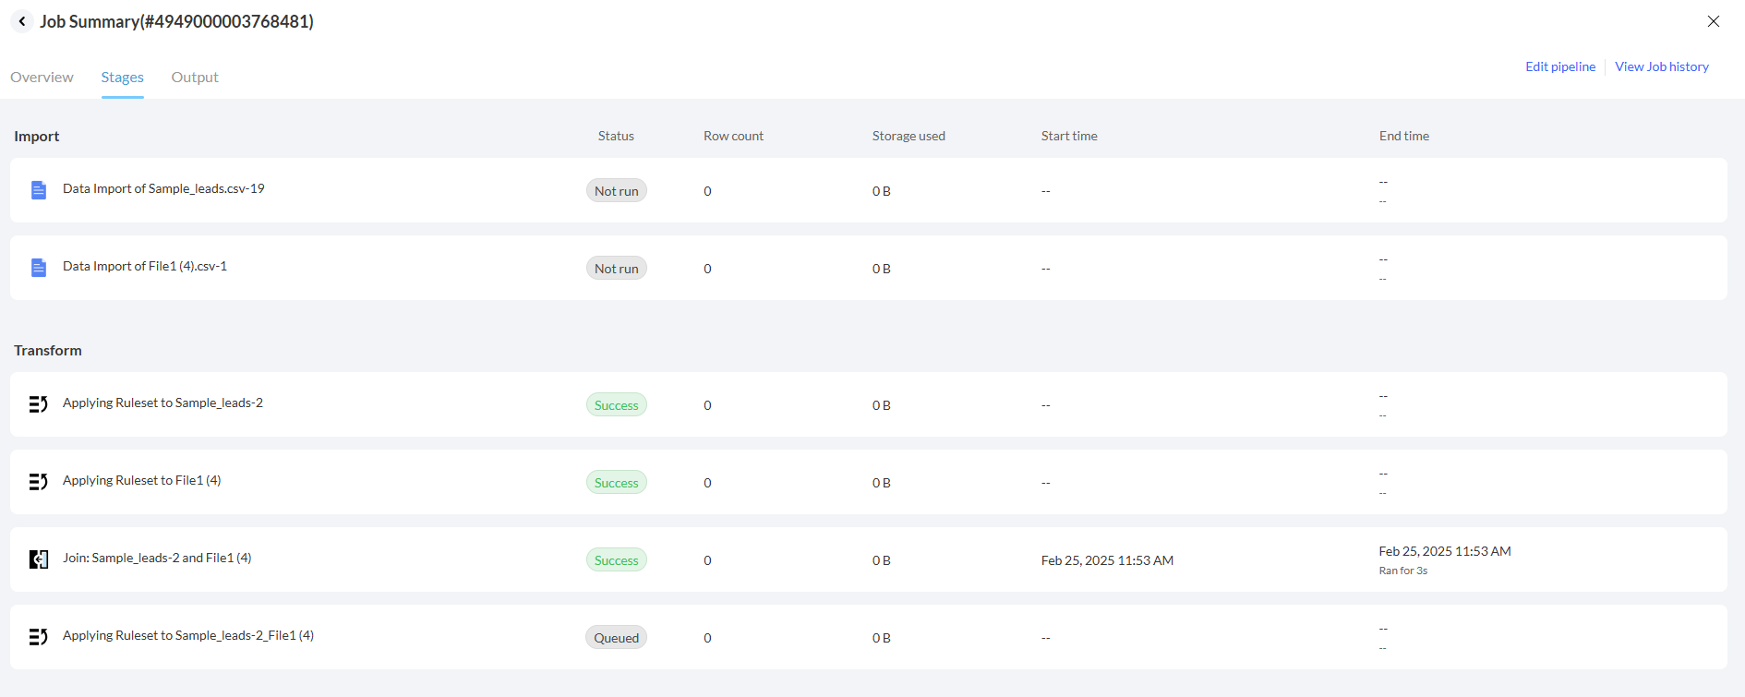1745x697 pixels.
Task: Click file icon for File1 (4).csv-1 import
Action: [x=39, y=268]
